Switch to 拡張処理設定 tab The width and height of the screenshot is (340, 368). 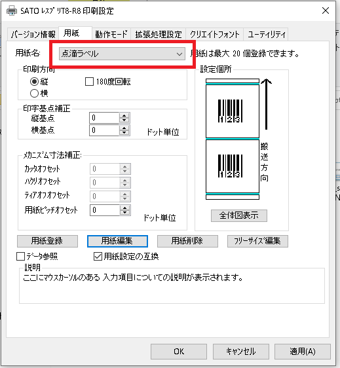(x=159, y=34)
